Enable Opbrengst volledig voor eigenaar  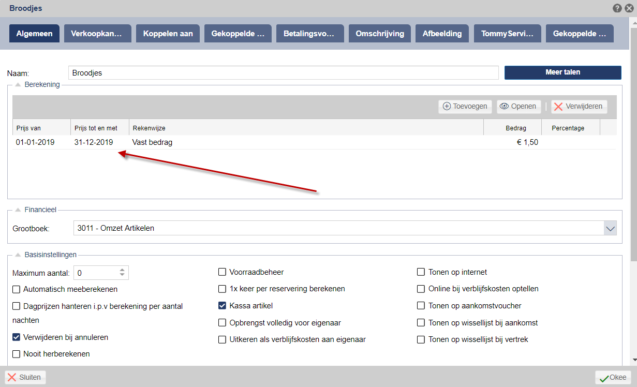tap(223, 323)
